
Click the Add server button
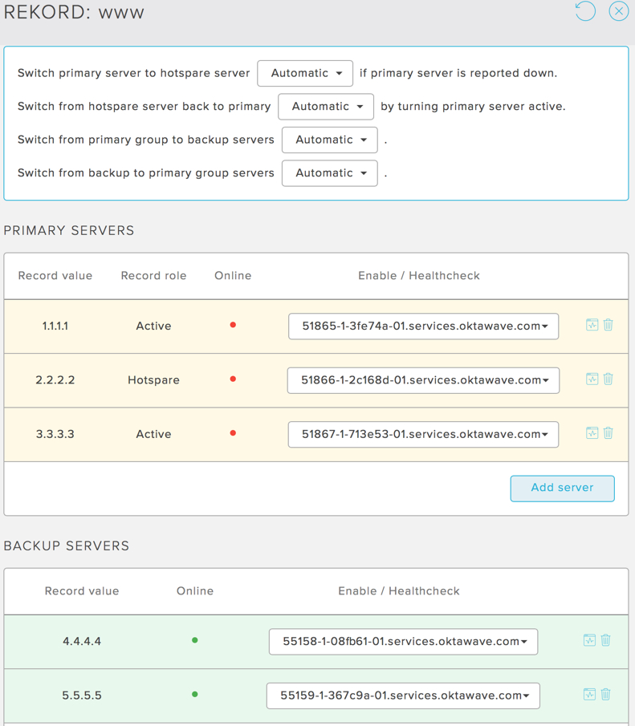(562, 489)
